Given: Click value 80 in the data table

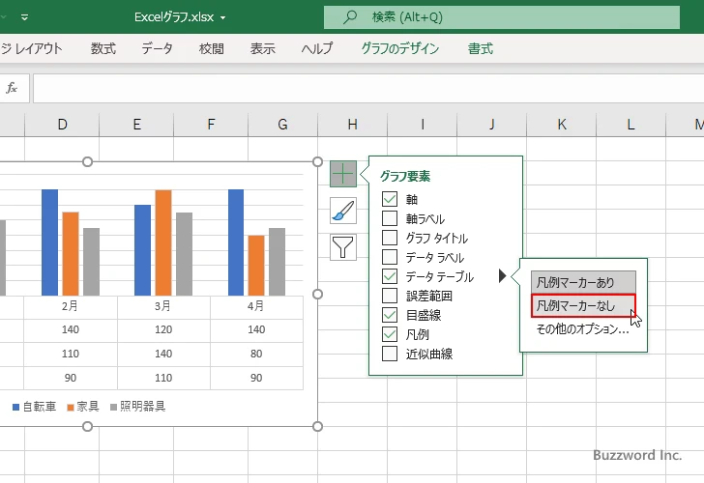Looking at the screenshot, I should tap(256, 354).
